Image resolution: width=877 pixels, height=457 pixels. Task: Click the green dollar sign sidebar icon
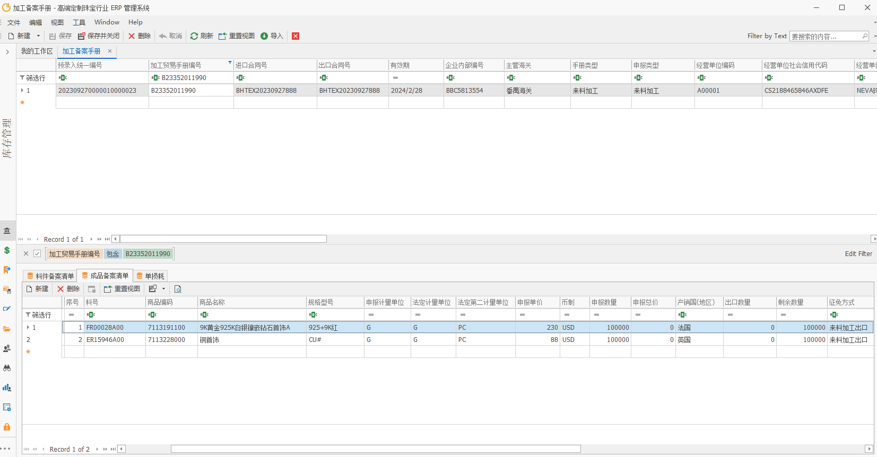coord(7,250)
